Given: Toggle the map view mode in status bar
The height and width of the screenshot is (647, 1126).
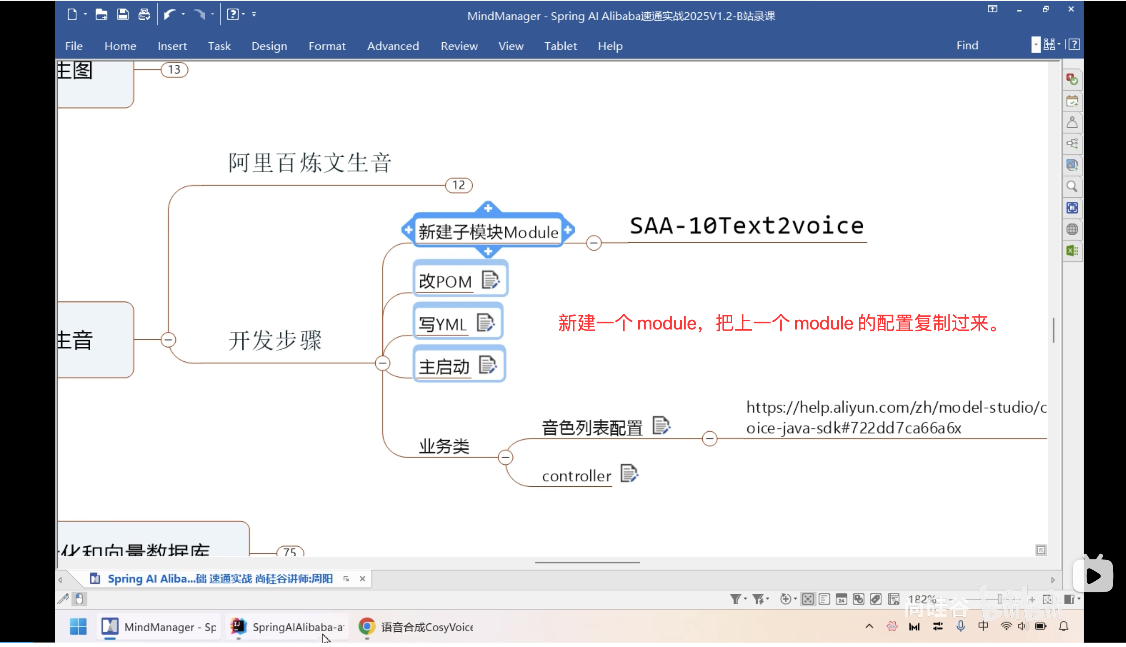Looking at the screenshot, I should [x=808, y=599].
